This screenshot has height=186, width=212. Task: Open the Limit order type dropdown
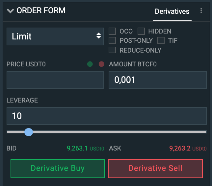coord(55,36)
